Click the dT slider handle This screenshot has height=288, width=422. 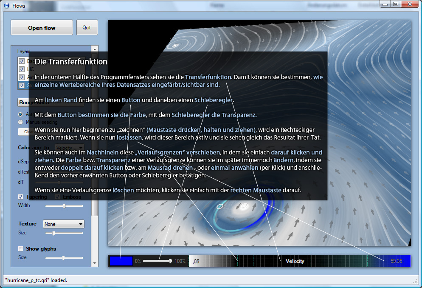point(59,182)
